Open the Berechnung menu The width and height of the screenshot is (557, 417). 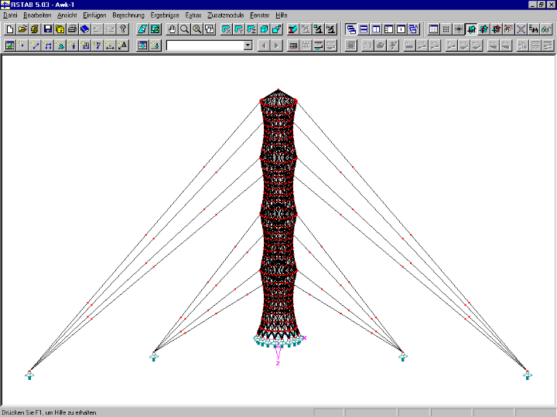tap(128, 15)
